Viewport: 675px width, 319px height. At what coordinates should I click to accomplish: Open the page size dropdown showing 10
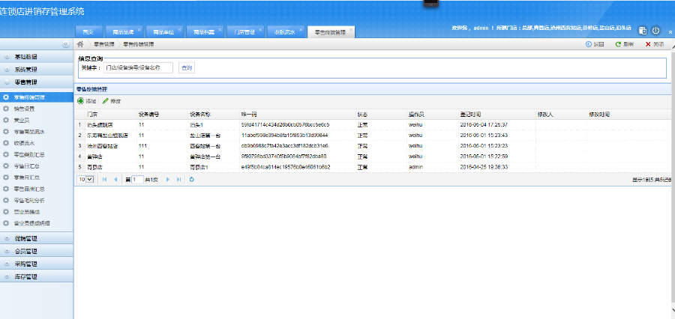[85, 180]
